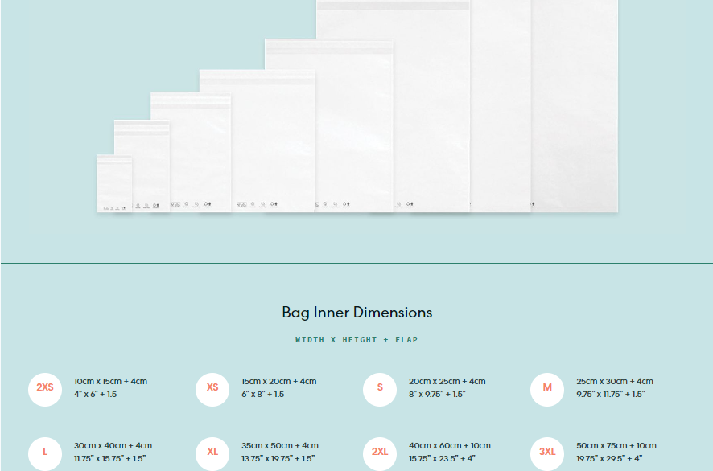
Task: Click the L size badge
Action: (x=45, y=453)
